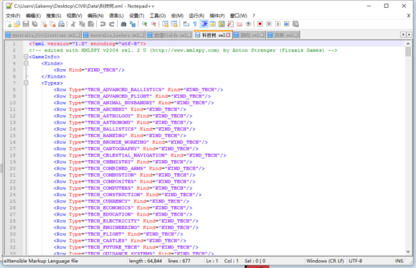
Task: Stop macro recording square icon
Action: coord(269,24)
